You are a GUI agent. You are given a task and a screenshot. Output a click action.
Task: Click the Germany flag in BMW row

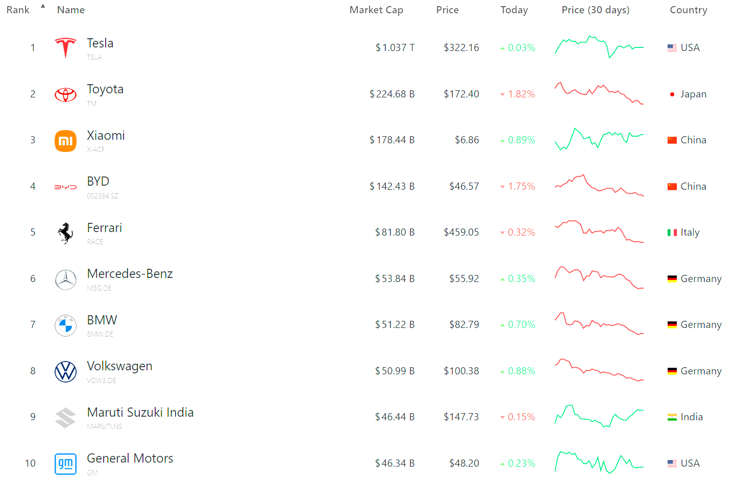pyautogui.click(x=672, y=325)
